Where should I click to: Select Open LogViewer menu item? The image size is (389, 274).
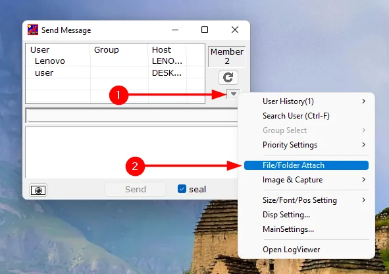click(306, 250)
